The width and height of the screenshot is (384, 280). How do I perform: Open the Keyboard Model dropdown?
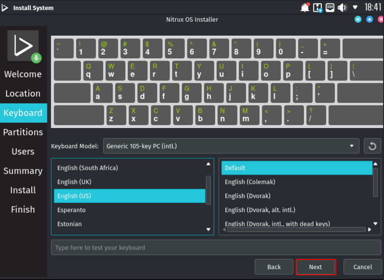pyautogui.click(x=231, y=146)
